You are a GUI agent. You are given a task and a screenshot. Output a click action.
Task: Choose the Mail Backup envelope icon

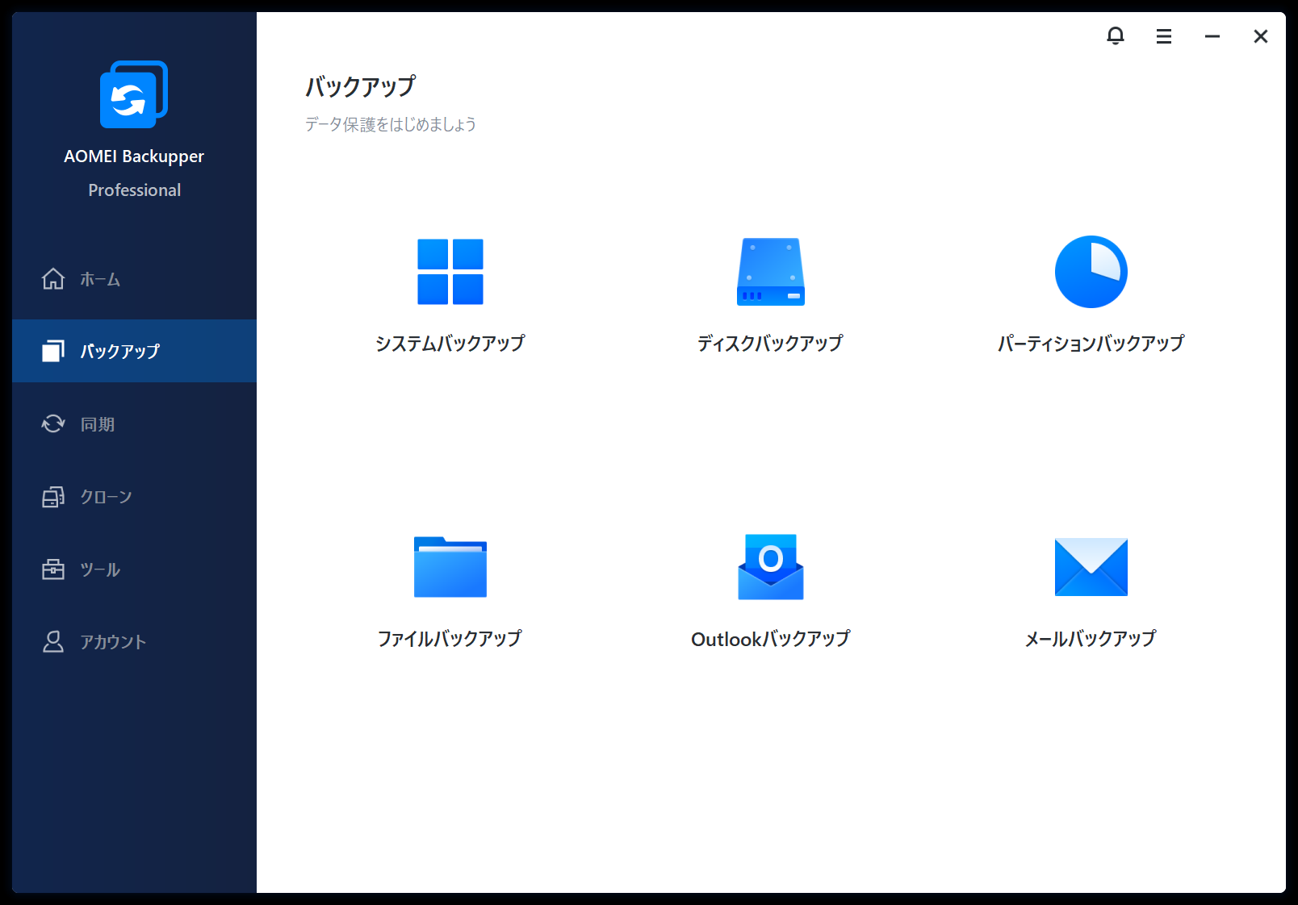1091,567
